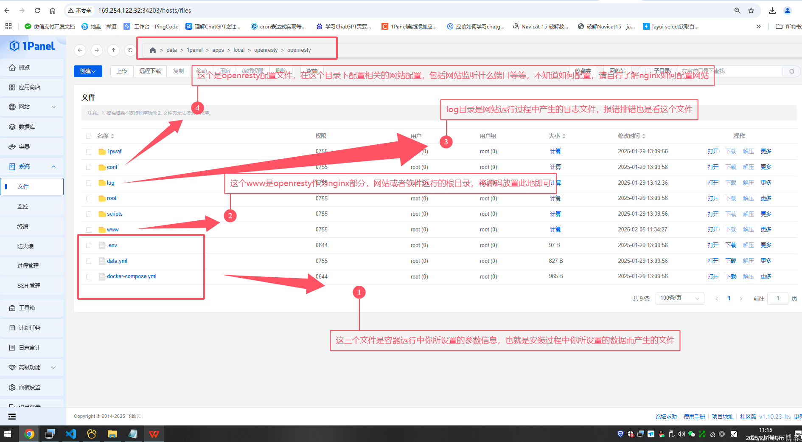
Task: Open the 100条/页 page size dropdown
Action: [679, 298]
